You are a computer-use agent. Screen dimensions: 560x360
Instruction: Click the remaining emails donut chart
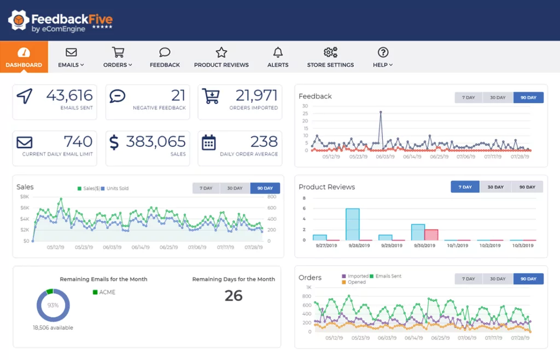pyautogui.click(x=53, y=305)
